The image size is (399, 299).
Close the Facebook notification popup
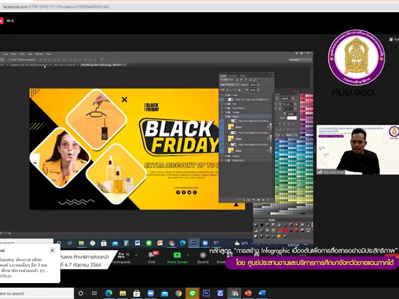coord(52,251)
